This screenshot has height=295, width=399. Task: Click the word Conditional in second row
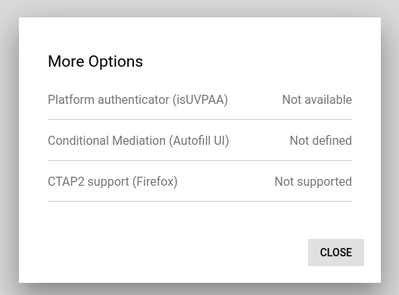(x=79, y=141)
